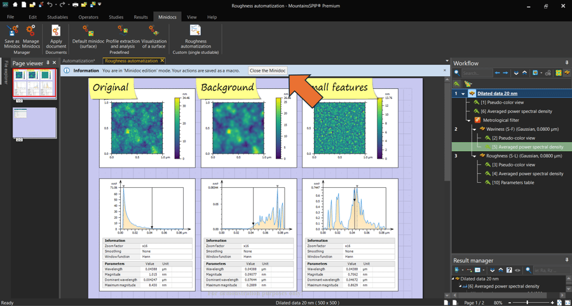Click Workflow previous blue left arrow
This screenshot has width=572, height=306.
[x=497, y=73]
